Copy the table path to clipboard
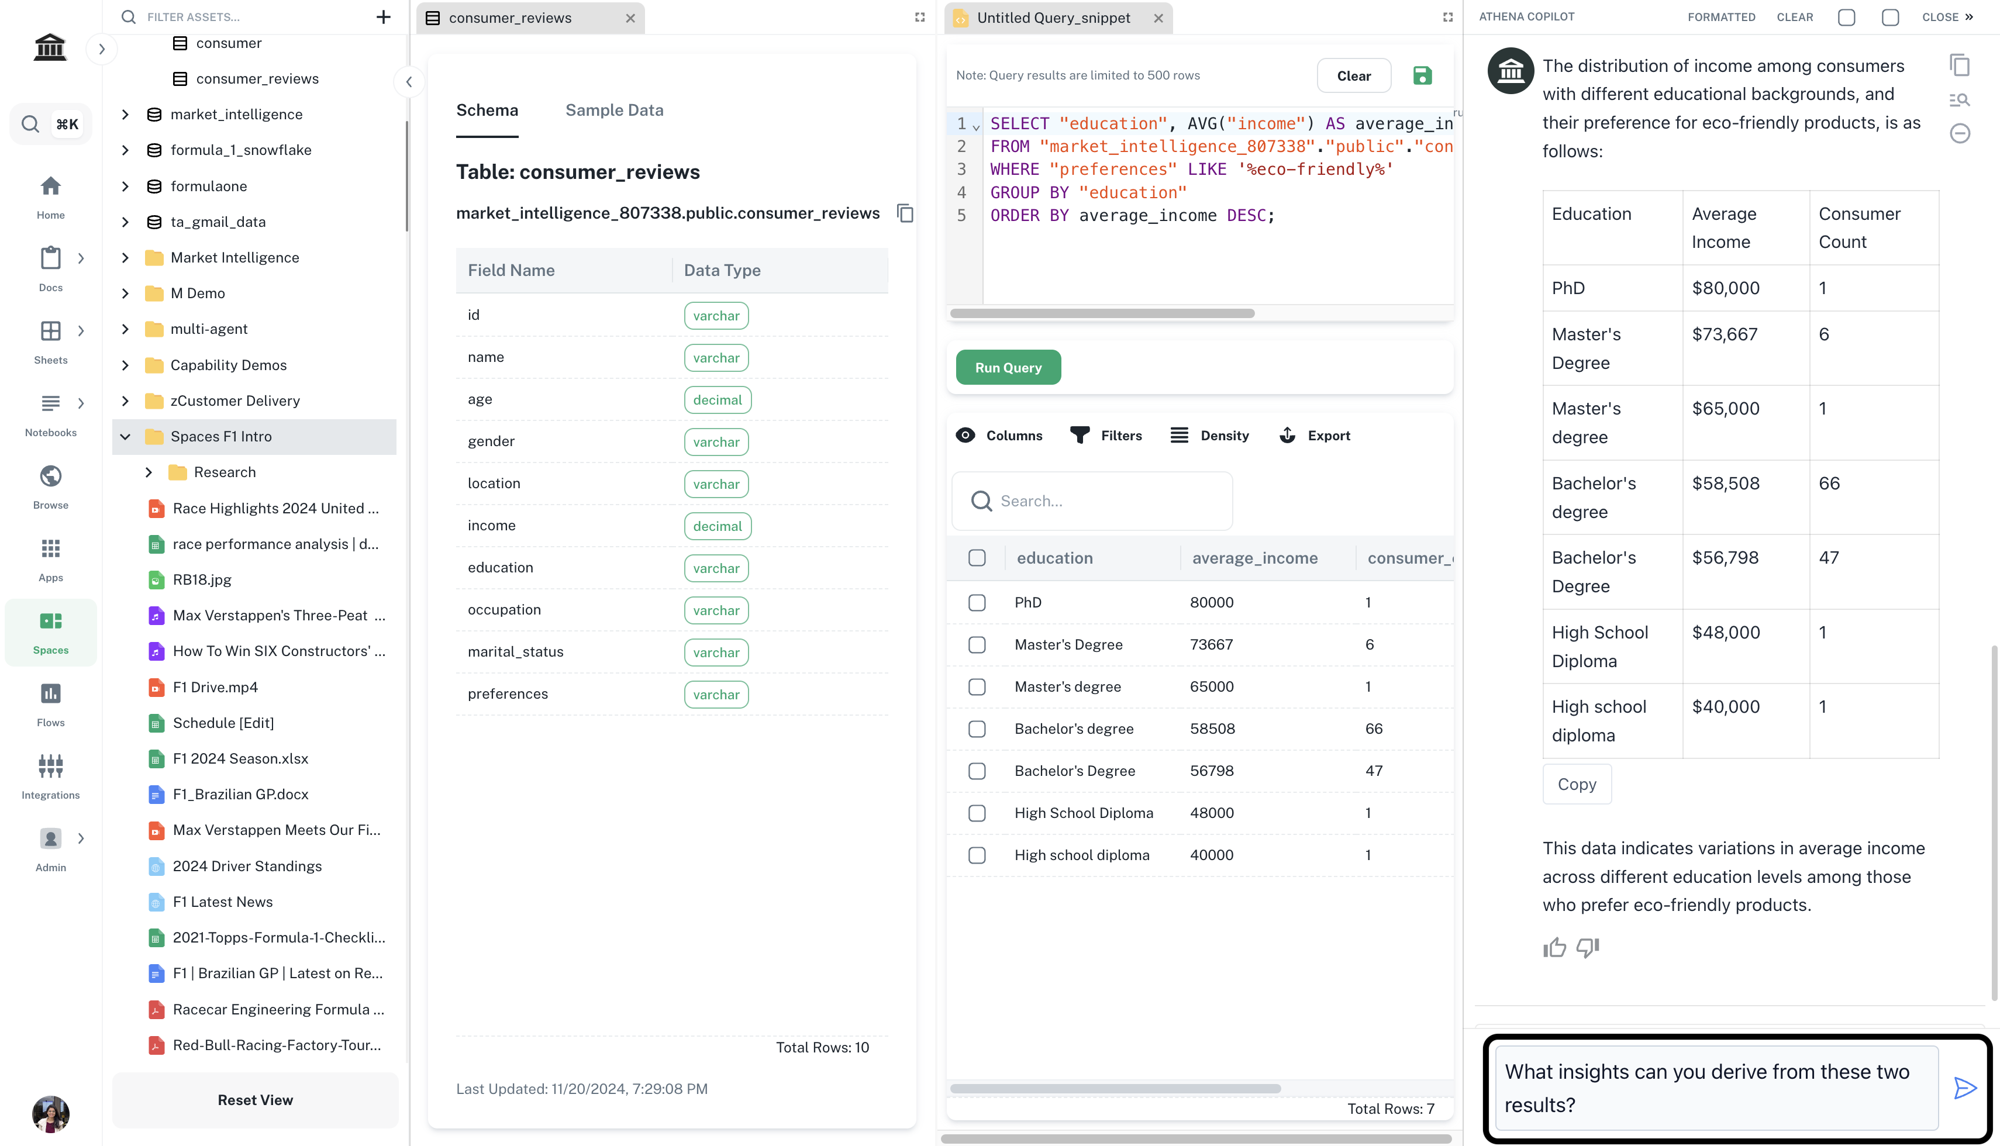The image size is (2000, 1146). pyautogui.click(x=904, y=213)
